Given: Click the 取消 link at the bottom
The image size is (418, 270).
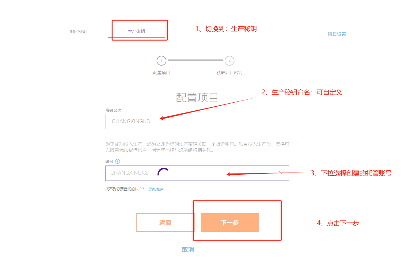Looking at the screenshot, I should [x=188, y=250].
